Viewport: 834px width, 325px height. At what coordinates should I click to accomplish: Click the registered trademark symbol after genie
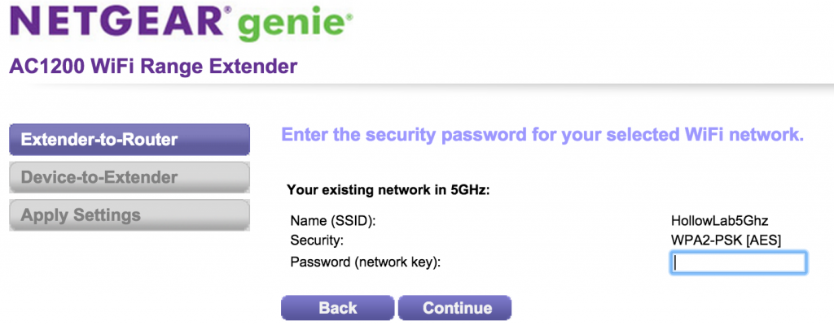tap(350, 15)
